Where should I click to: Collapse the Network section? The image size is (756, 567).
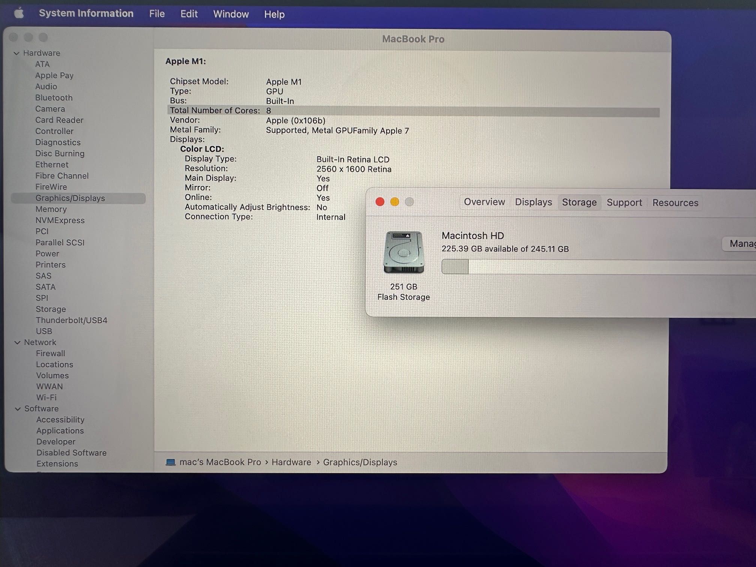[17, 342]
